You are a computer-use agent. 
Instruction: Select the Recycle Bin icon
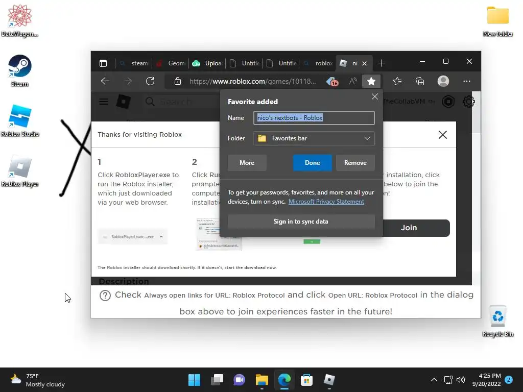(x=497, y=321)
